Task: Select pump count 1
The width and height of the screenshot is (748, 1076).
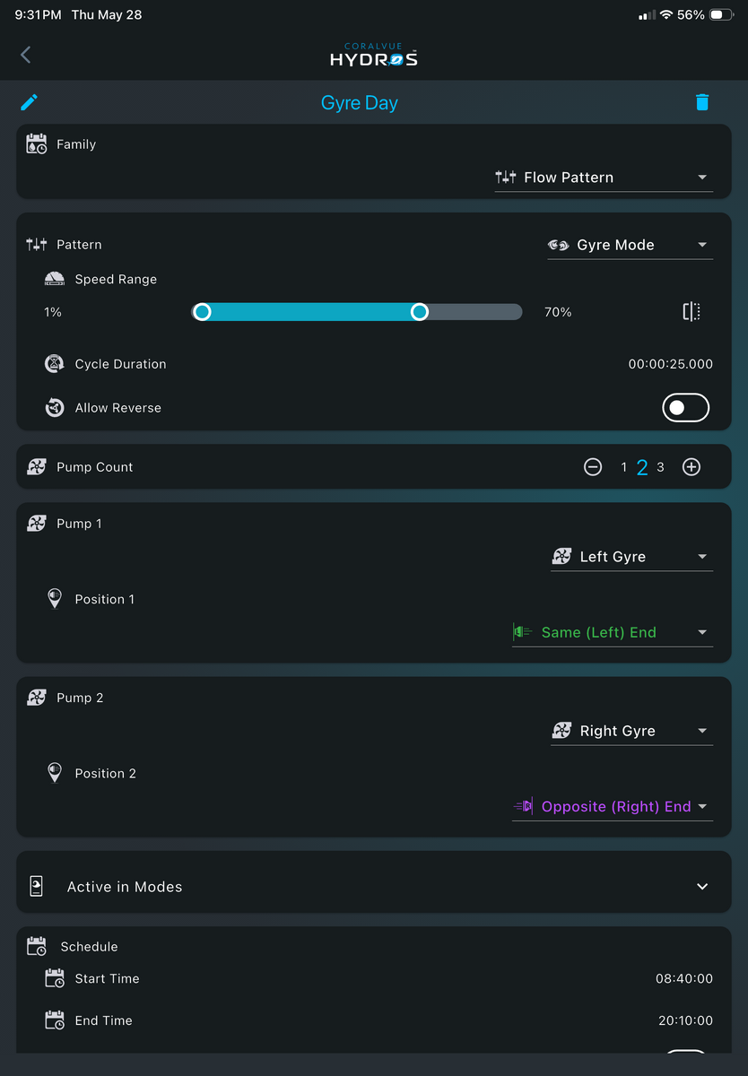Action: point(623,467)
